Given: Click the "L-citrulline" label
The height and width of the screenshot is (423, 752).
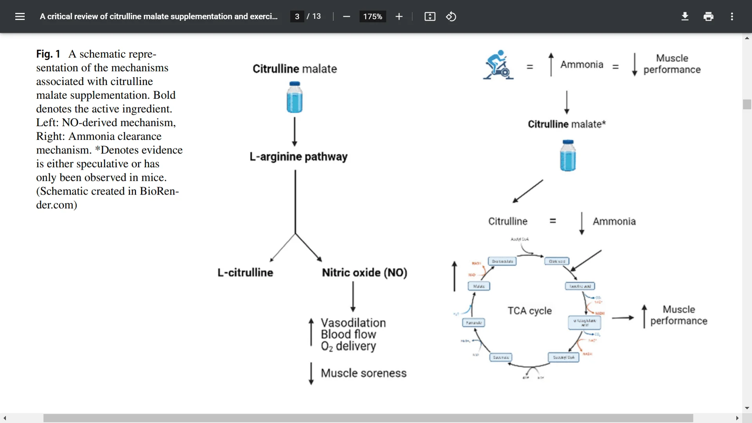Looking at the screenshot, I should click(245, 273).
